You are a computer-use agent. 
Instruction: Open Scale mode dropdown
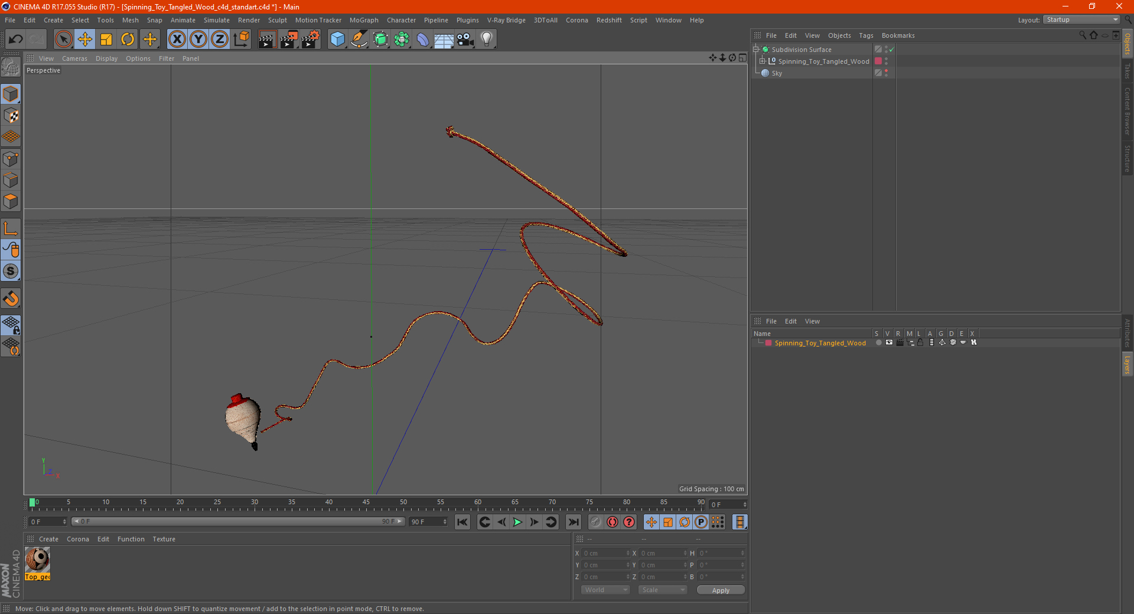tap(663, 590)
